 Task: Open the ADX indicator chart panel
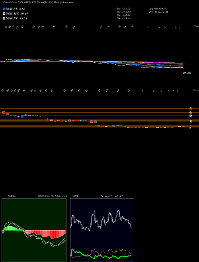(102, 230)
